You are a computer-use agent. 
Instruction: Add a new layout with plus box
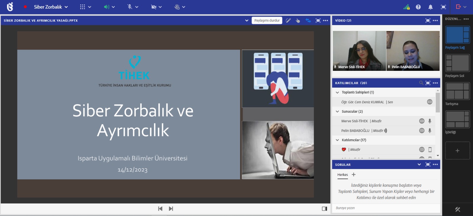[x=457, y=150]
